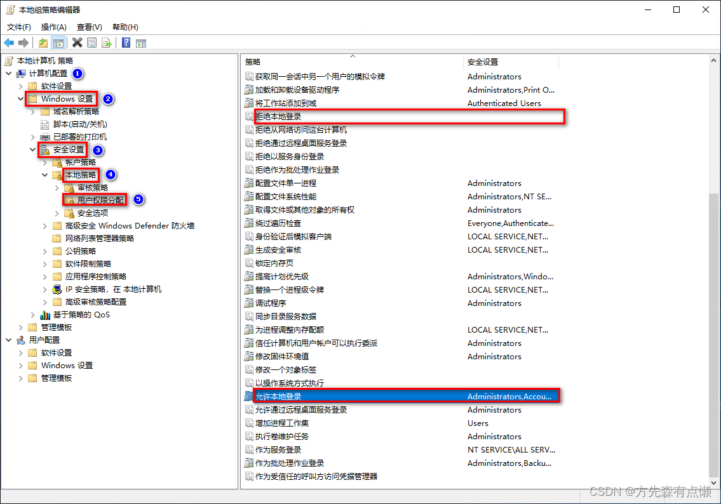Open the 文件(F) menu
721x504 pixels.
19,27
